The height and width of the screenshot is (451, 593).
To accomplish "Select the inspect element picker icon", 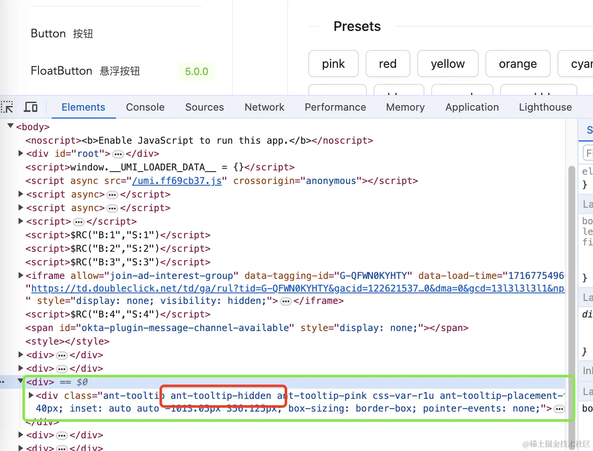I will click(x=7, y=107).
